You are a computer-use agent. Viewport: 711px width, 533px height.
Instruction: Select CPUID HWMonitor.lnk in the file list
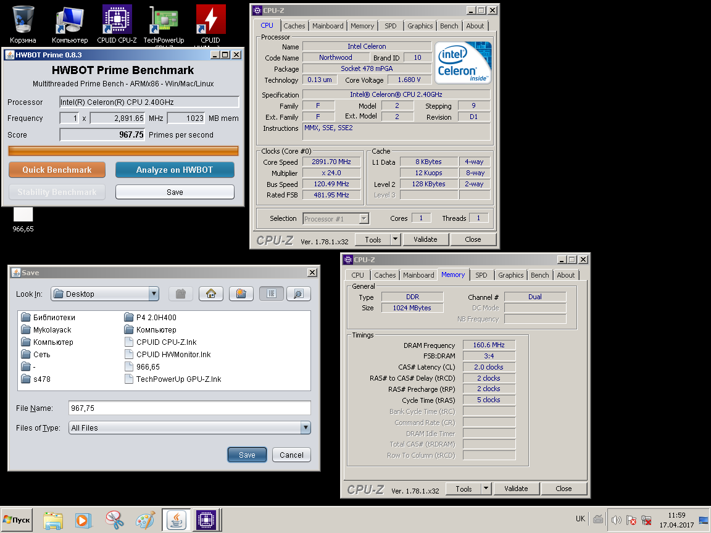(168, 355)
